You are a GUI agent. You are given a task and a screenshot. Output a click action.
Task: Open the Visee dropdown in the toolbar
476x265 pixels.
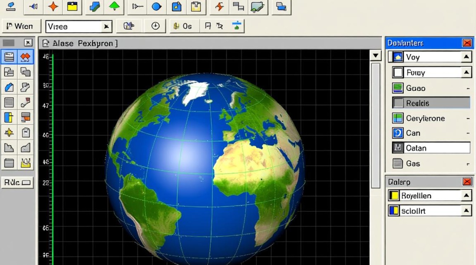point(106,26)
